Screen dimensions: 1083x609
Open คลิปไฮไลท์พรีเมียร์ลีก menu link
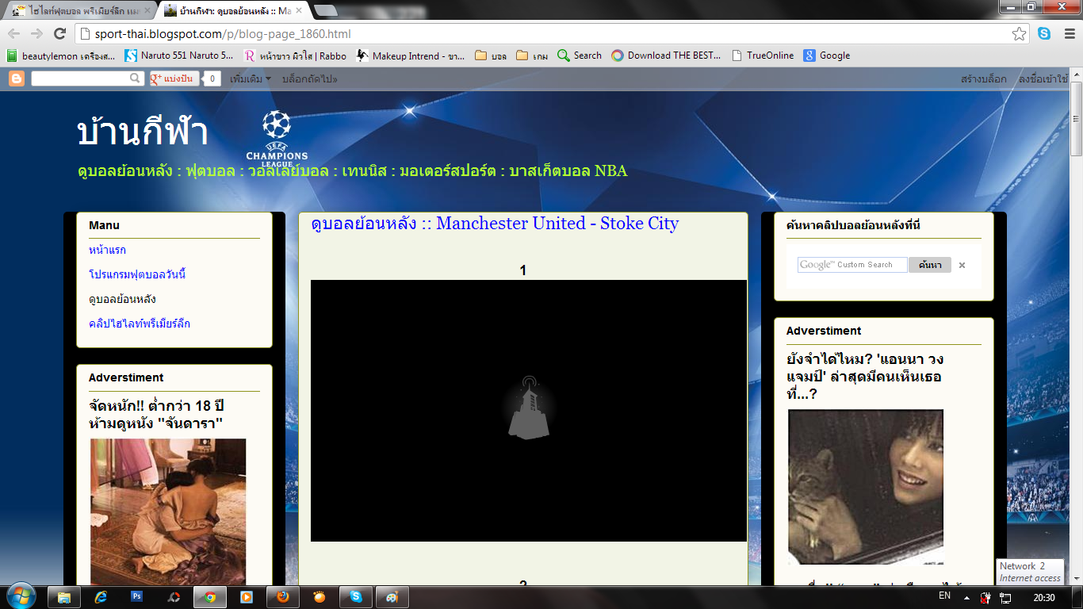point(140,324)
